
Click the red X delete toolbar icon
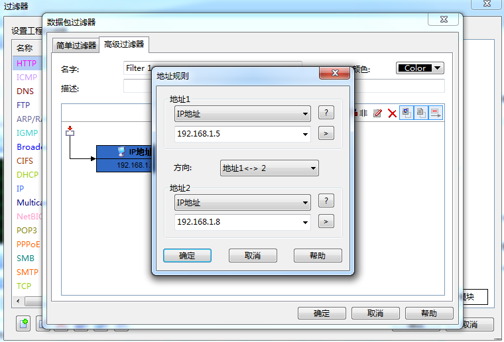coord(392,113)
